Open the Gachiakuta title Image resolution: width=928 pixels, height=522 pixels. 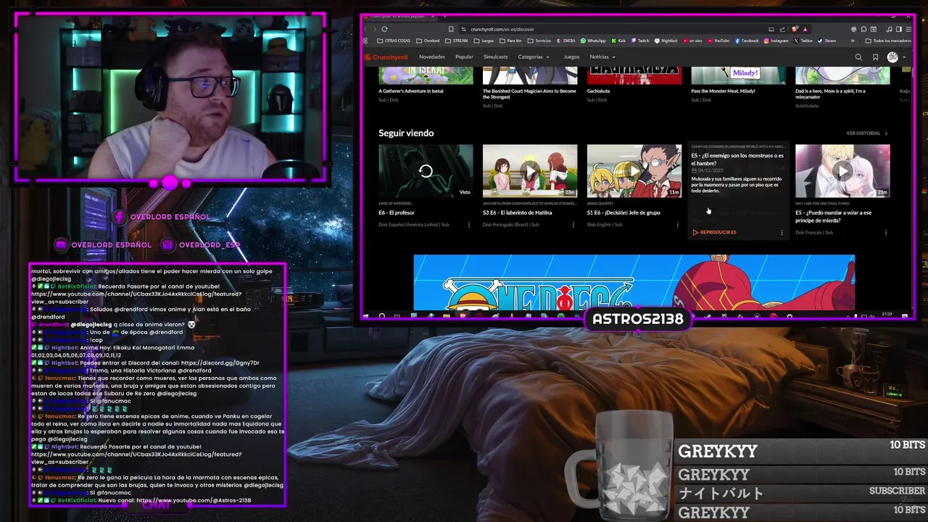(x=598, y=91)
